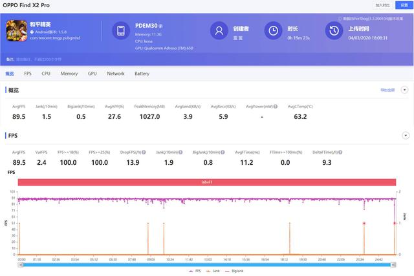Click the VarFPS value 2.4
The height and width of the screenshot is (276, 414).
coord(41,162)
